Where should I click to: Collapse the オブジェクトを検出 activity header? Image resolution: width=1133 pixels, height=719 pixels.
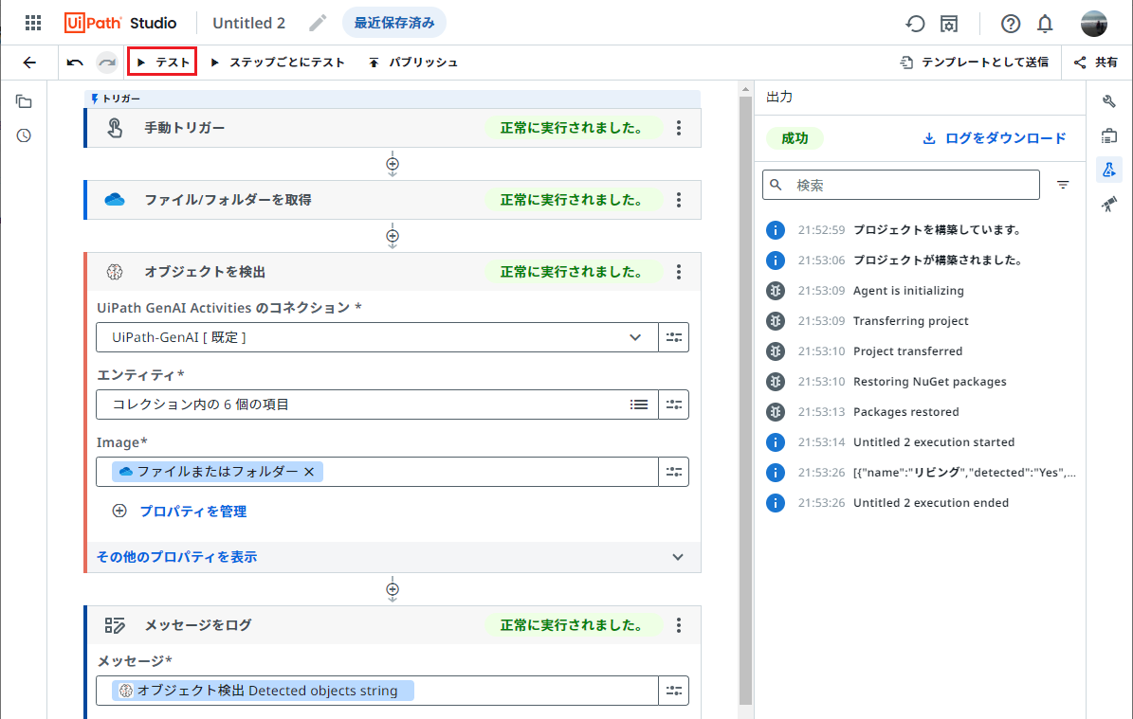tap(393, 272)
